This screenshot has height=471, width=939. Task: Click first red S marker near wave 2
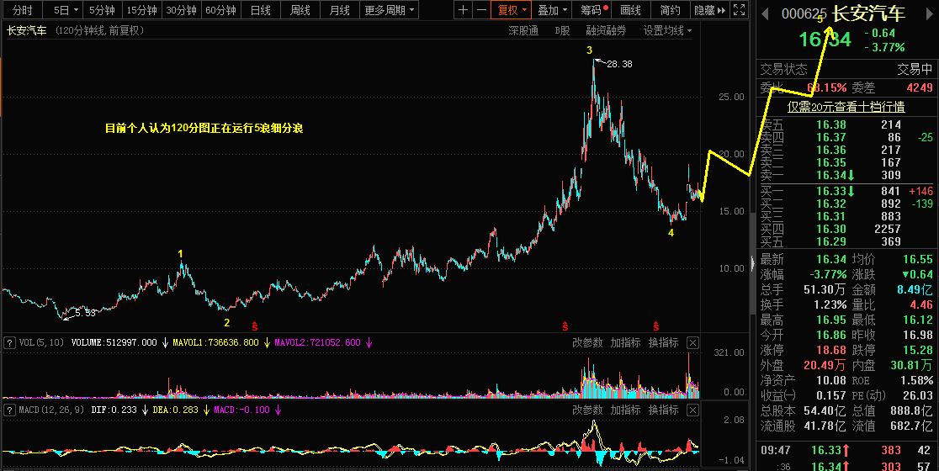[x=254, y=326]
